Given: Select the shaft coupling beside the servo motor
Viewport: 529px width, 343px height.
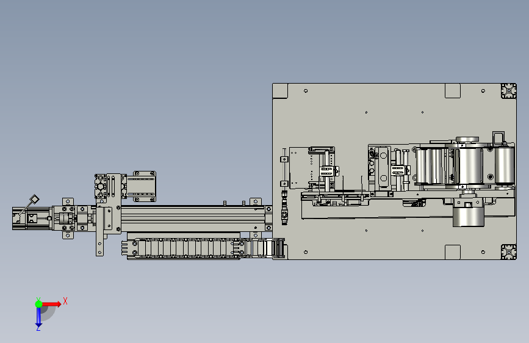Looking at the screenshot, I should pyautogui.click(x=66, y=218).
